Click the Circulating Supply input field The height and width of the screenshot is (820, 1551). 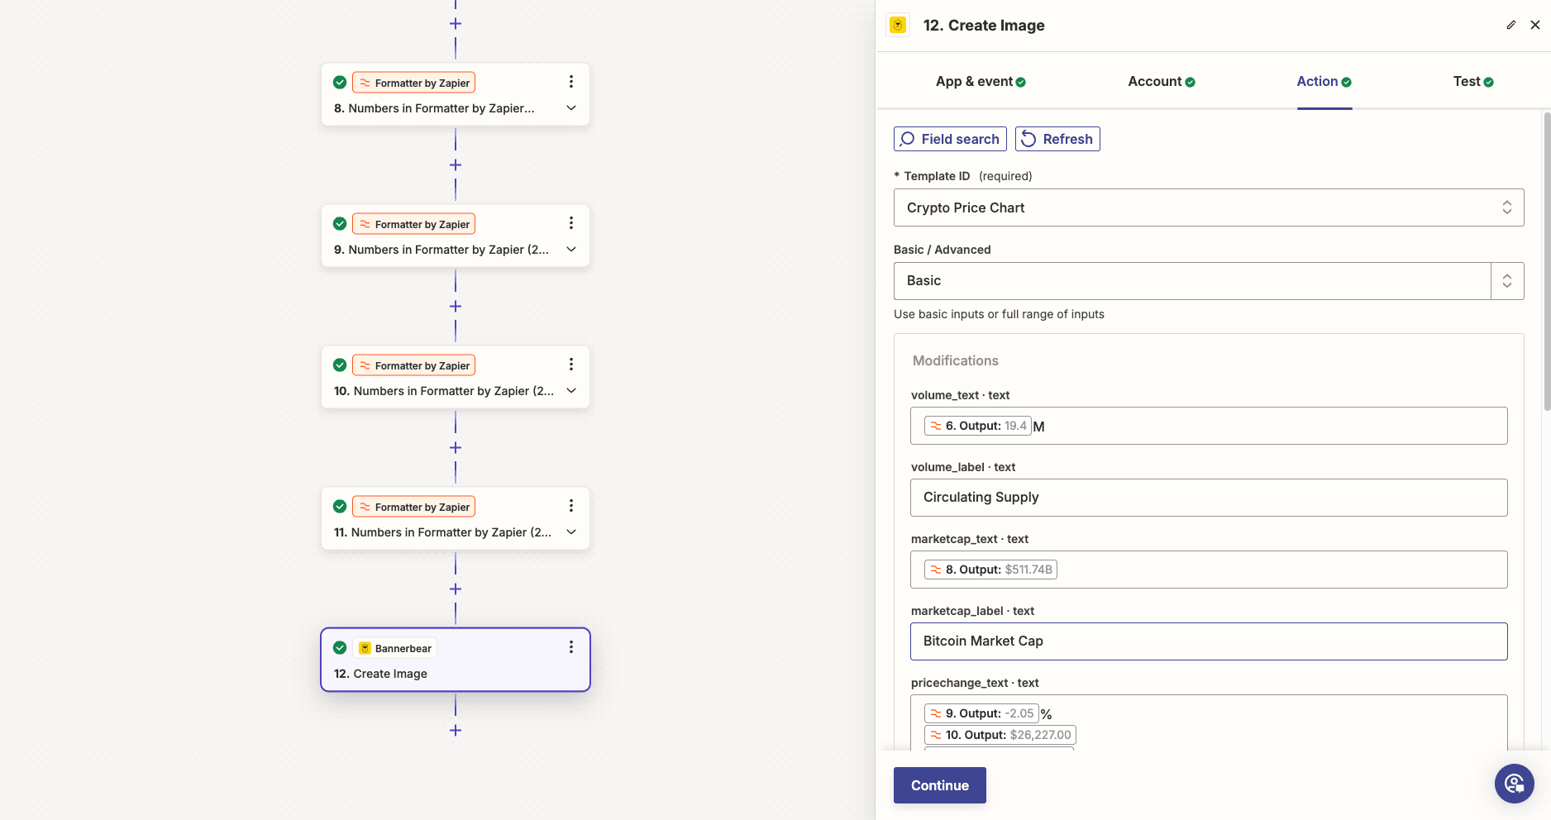coord(1208,497)
